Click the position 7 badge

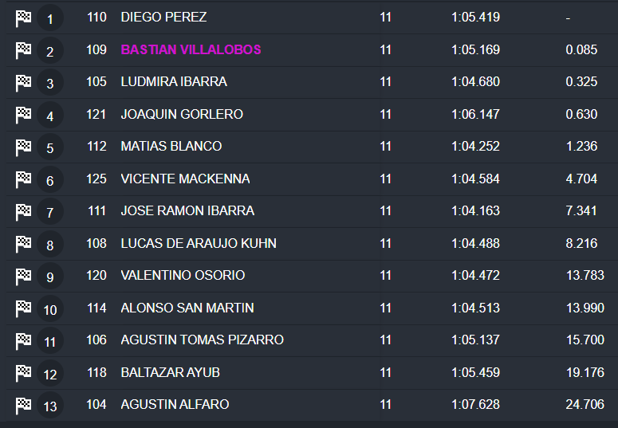[50, 213]
